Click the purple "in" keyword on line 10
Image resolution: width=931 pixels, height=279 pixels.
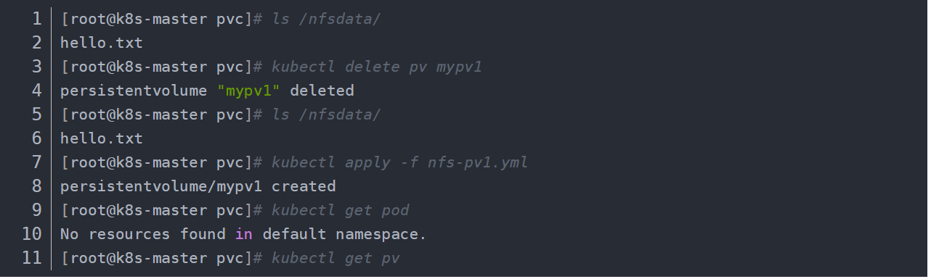click(243, 234)
